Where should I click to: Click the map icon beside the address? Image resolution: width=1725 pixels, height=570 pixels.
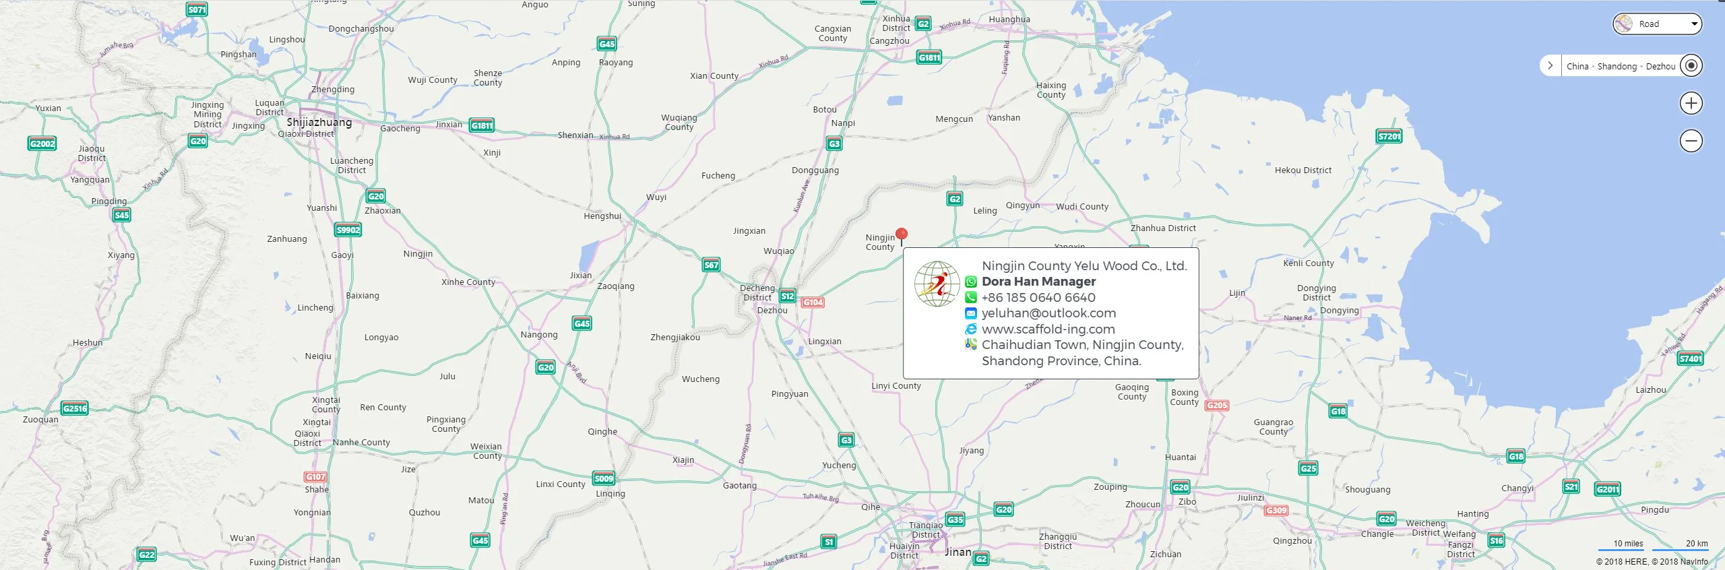971,344
